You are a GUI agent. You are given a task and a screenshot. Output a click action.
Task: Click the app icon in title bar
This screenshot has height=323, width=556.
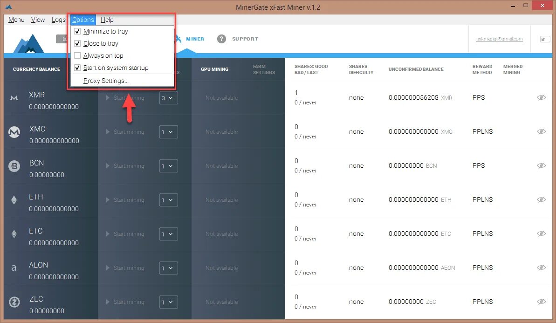[x=9, y=7]
